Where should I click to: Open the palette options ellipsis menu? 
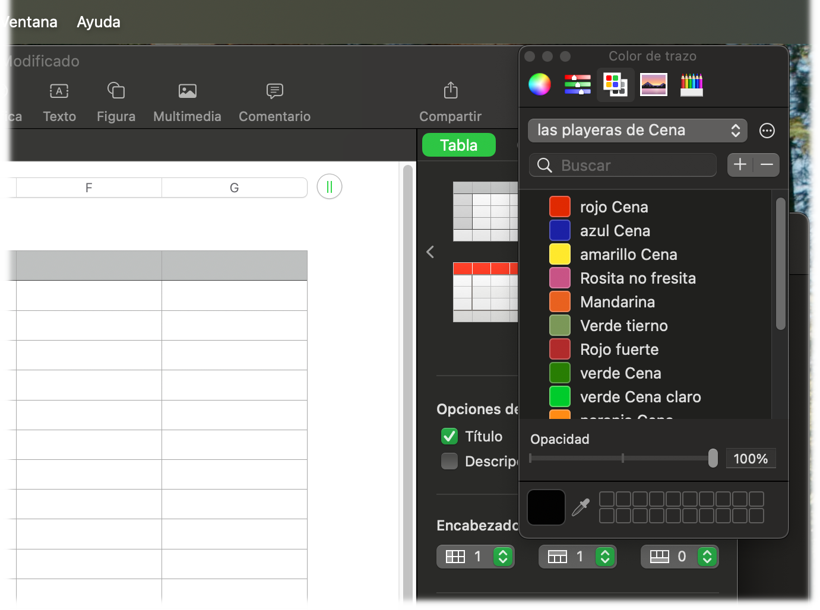(x=767, y=131)
